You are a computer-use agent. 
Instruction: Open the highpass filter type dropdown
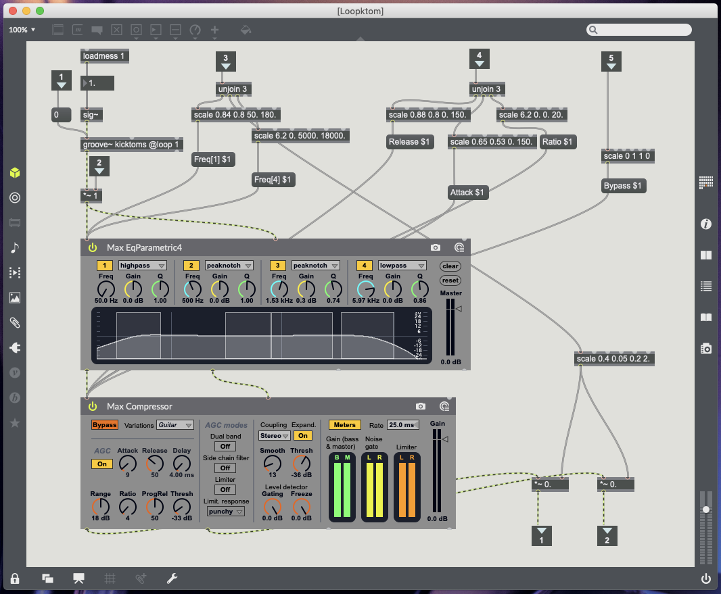(x=143, y=266)
